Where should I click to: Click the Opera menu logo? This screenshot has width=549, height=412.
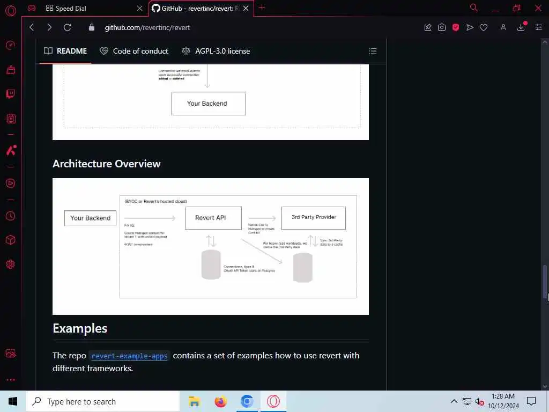tap(11, 11)
